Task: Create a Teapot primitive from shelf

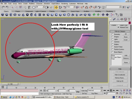Action: click(x=19, y=15)
